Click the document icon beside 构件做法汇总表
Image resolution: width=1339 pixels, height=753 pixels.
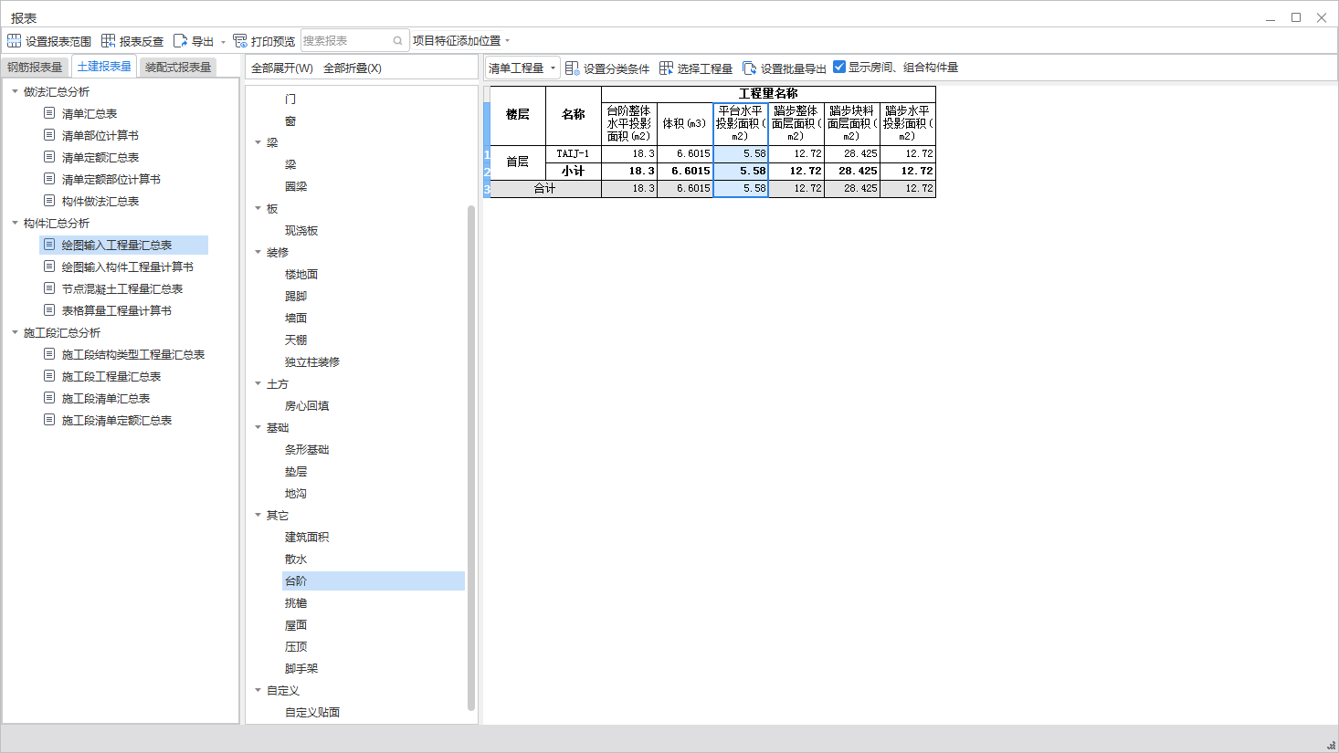[x=50, y=201]
